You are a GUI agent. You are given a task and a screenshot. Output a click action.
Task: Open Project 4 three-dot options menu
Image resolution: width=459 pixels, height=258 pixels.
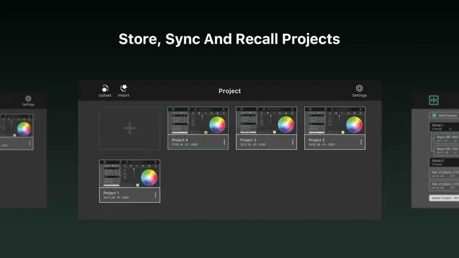point(224,142)
